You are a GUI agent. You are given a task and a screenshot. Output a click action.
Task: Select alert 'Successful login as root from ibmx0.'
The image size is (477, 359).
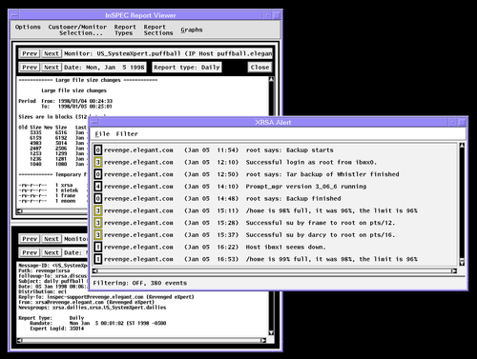(311, 162)
